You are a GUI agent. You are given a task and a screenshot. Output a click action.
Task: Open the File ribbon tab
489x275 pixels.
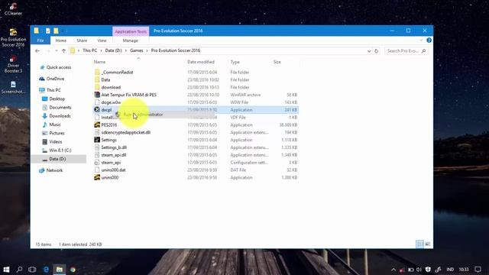(x=40, y=40)
